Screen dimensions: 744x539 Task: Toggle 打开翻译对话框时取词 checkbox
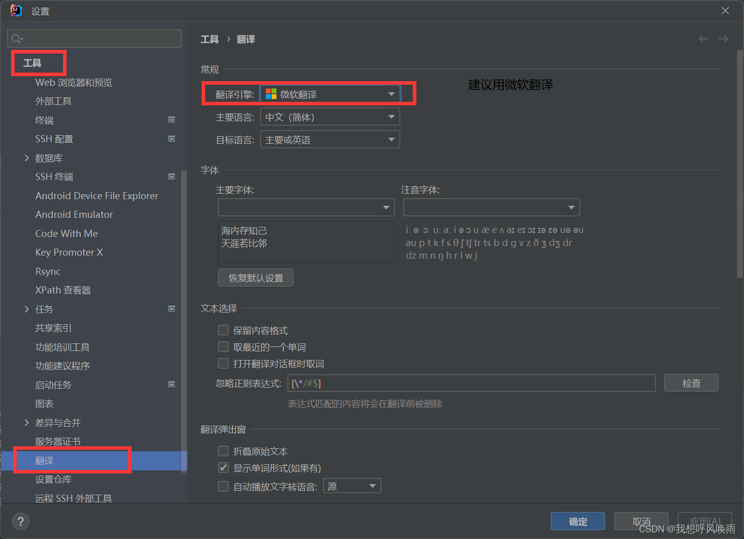(223, 364)
